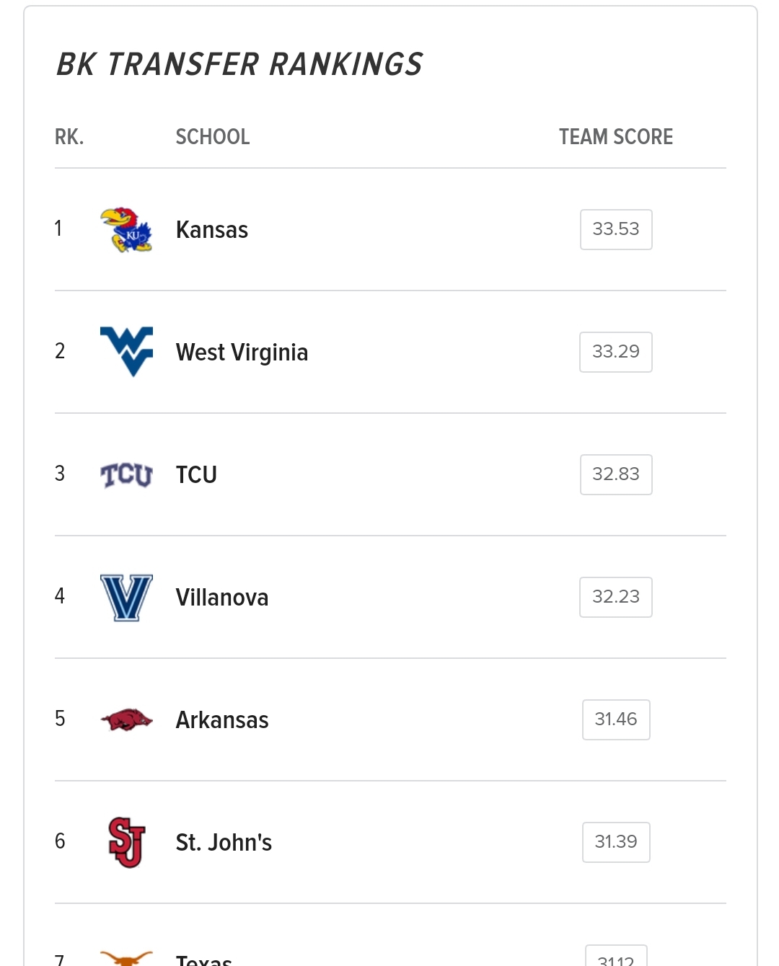Select the Villanova Wildcats logo
The image size is (779, 966).
pos(126,598)
